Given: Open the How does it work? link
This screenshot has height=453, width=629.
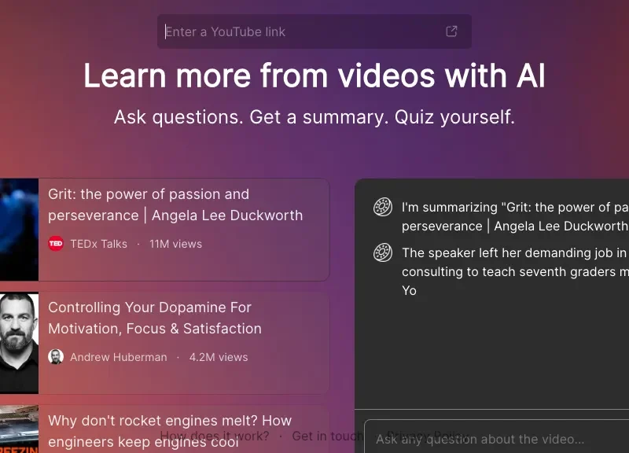Looking at the screenshot, I should [214, 436].
